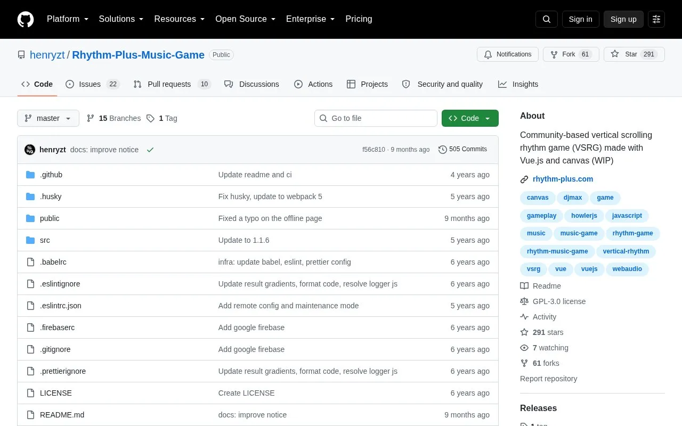
Task: Open the Security and quality tab
Action: [x=442, y=84]
